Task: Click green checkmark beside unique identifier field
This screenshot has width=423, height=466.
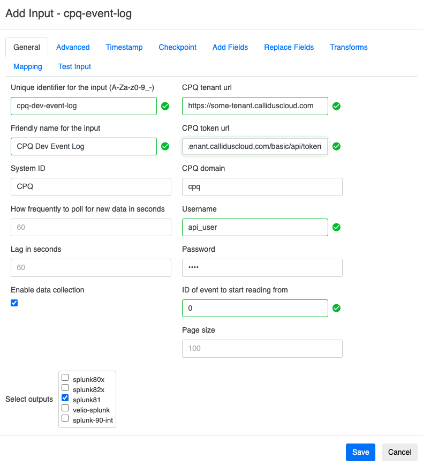Action: click(165, 106)
